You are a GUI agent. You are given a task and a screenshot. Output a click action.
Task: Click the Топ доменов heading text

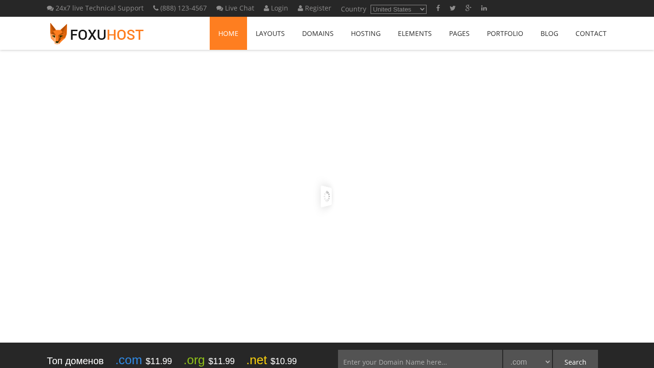click(75, 361)
